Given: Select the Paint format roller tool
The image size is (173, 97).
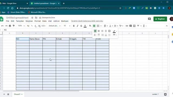Looking at the screenshot, I should pos(14,26).
